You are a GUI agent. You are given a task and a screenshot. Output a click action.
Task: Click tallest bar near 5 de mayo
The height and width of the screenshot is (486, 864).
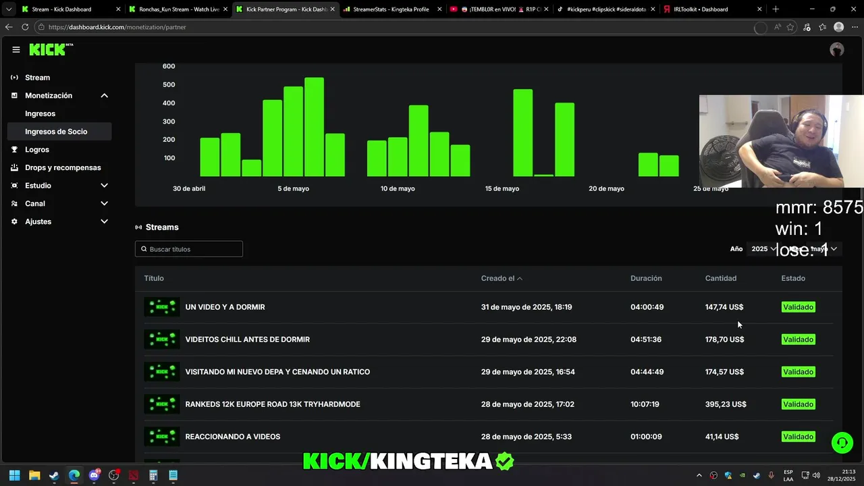314,127
